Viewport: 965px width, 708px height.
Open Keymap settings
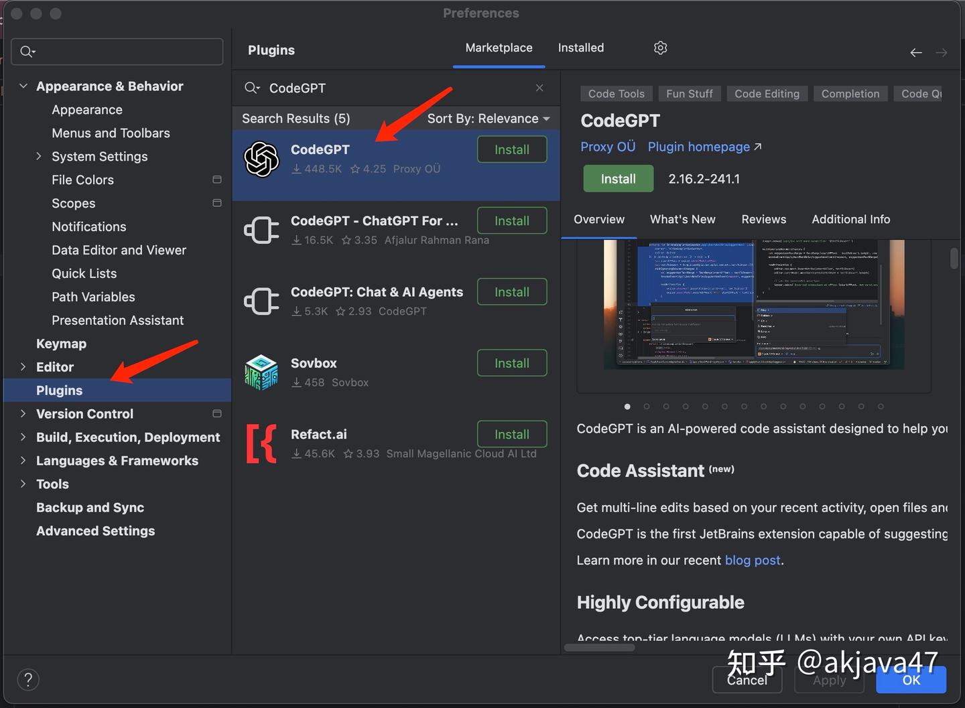[61, 344]
